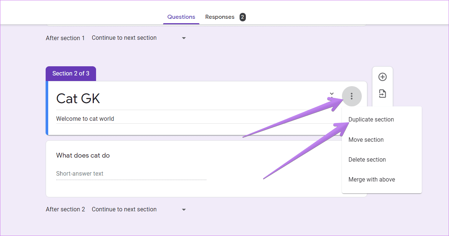Click the responses count badge
The height and width of the screenshot is (236, 449).
[x=243, y=17]
